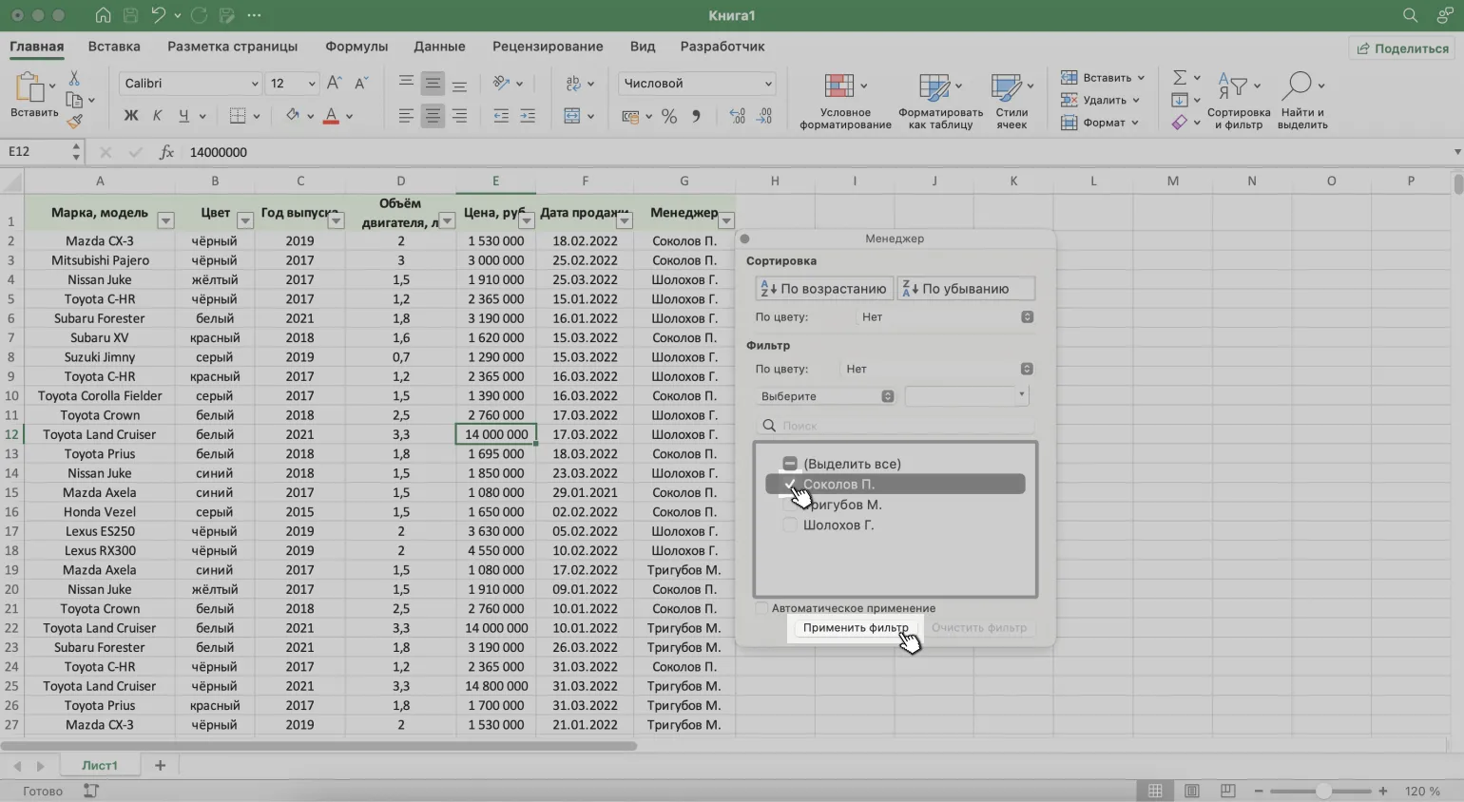Click the Применить фильтр button
1464x802 pixels.
tap(855, 628)
